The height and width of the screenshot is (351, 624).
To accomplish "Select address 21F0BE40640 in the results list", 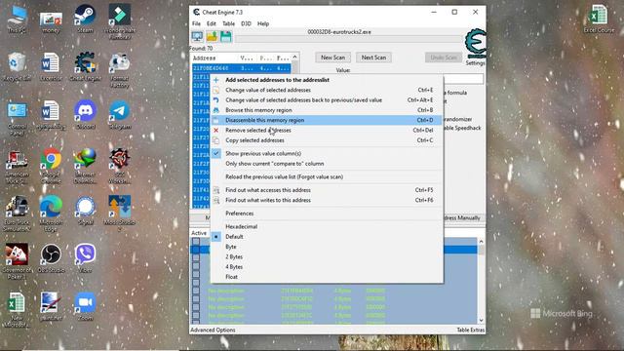I will 241,68.
